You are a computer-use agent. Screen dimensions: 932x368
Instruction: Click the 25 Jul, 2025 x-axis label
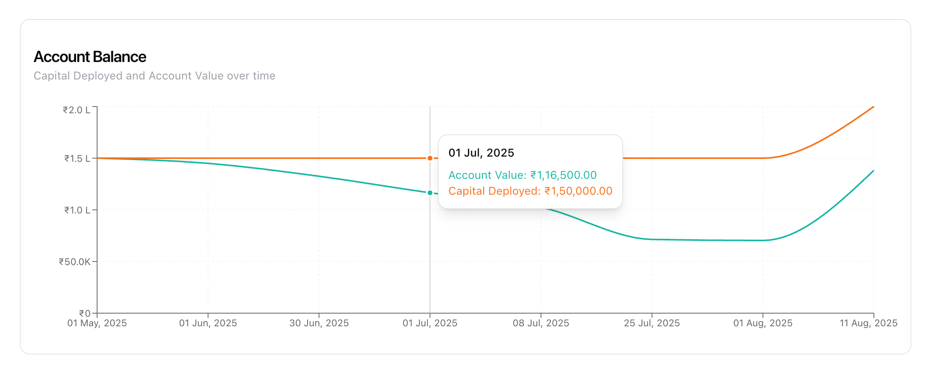coord(652,323)
